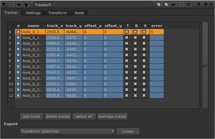Click the revert undo arrow icon

click(174, 5)
